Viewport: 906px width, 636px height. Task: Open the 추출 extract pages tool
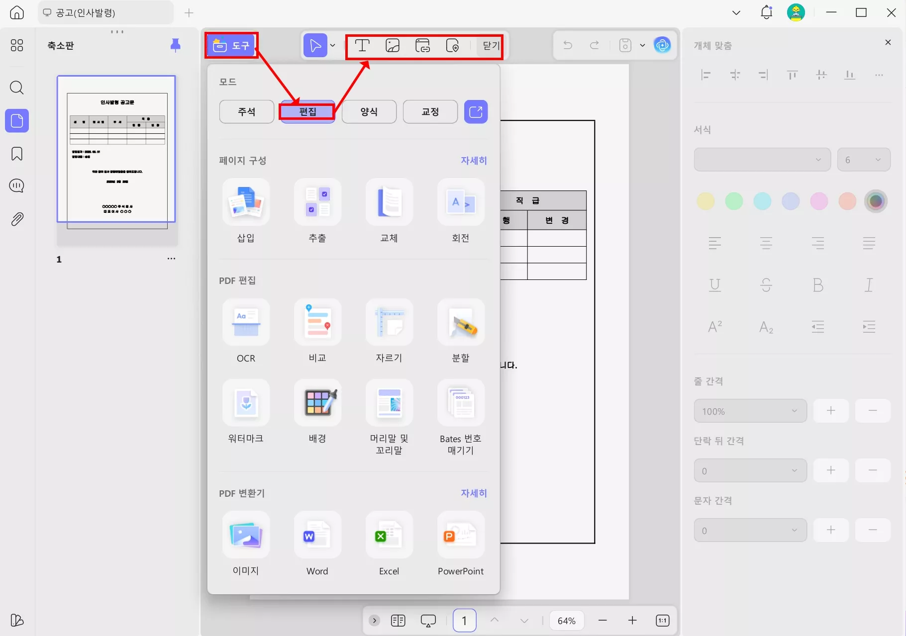(317, 211)
